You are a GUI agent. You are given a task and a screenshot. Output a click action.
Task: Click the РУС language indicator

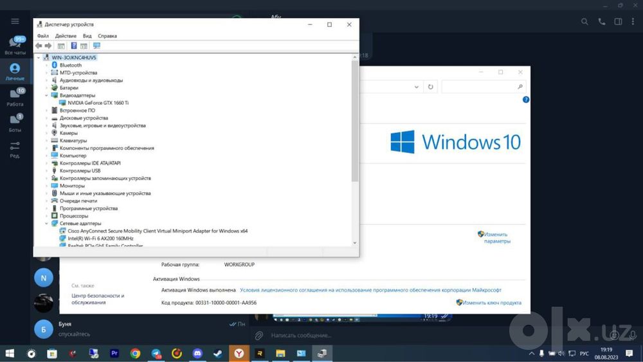click(x=584, y=354)
